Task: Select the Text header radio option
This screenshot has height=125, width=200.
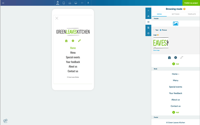Action: coord(154,30)
